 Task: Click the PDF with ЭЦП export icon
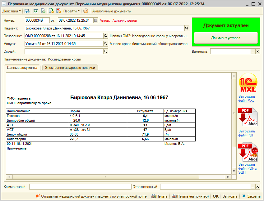click(x=248, y=152)
